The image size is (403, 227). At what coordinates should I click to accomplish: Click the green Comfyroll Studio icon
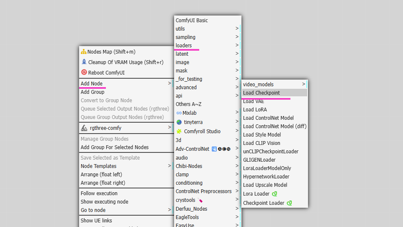[179, 132]
